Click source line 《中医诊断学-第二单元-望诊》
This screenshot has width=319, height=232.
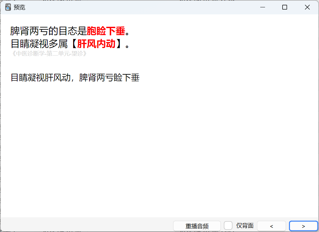click(49, 54)
